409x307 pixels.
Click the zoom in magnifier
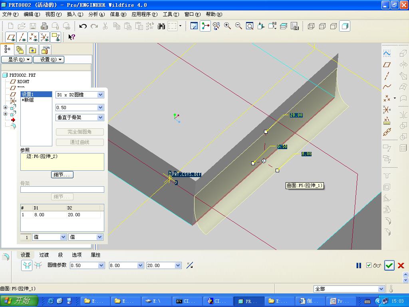[x=227, y=26]
